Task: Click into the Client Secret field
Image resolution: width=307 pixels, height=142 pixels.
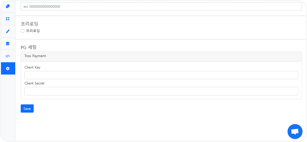Action: pyautogui.click(x=161, y=91)
